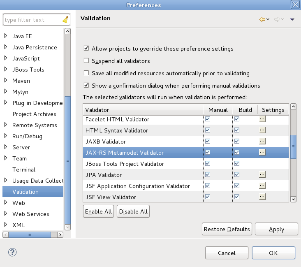Open settings for JAX-RS Metamodel Validator

click(x=262, y=152)
